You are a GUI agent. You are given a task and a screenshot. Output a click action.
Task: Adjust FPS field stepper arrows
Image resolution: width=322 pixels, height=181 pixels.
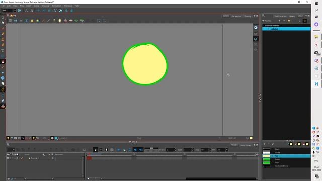[x=227, y=150]
